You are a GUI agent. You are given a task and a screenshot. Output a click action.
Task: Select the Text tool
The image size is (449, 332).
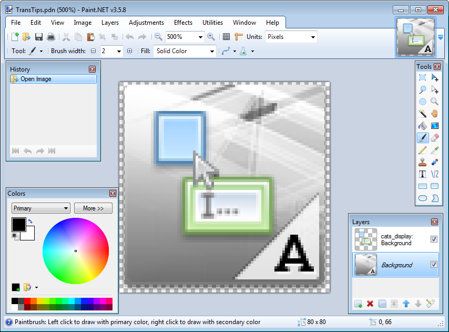pos(422,174)
